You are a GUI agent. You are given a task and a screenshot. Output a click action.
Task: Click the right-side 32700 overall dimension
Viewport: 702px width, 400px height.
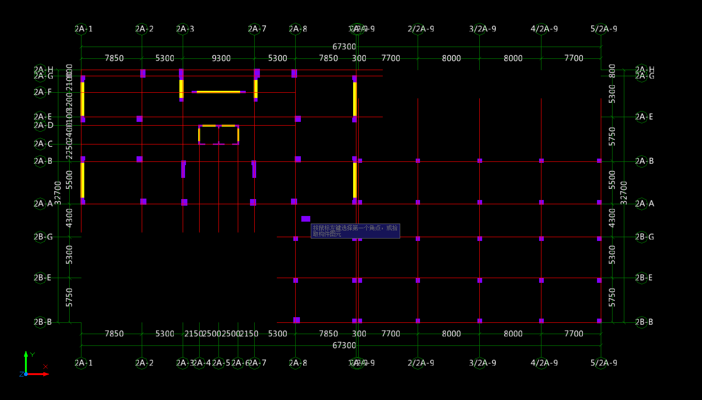(624, 193)
